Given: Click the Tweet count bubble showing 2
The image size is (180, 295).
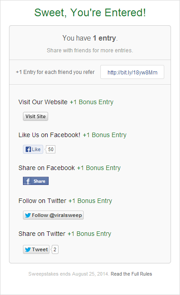Looking at the screenshot, I should click(x=55, y=249).
